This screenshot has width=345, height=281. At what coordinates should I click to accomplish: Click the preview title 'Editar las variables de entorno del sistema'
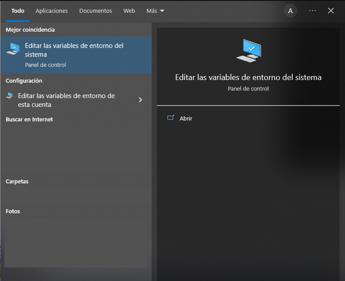248,77
